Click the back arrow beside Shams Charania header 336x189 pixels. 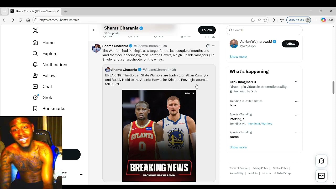pyautogui.click(x=94, y=30)
